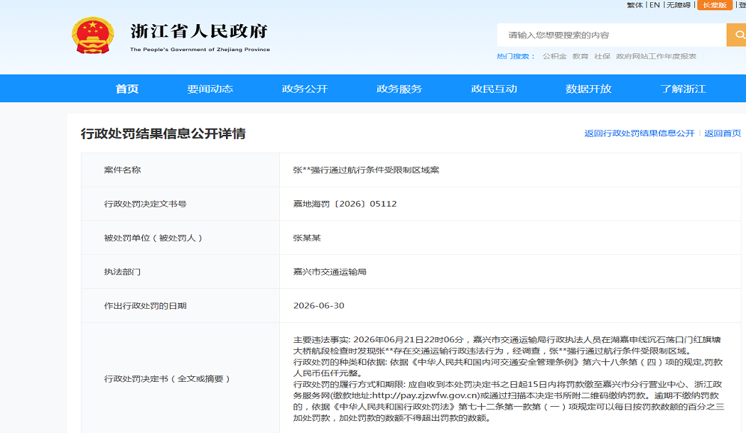The image size is (746, 433).
Task: Open the 政务公开 navigation tab
Action: click(305, 89)
